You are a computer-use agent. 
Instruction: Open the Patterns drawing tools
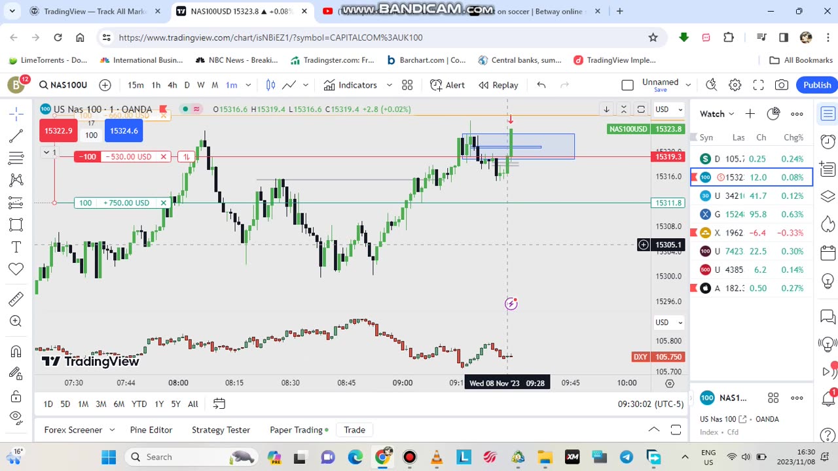tap(16, 181)
